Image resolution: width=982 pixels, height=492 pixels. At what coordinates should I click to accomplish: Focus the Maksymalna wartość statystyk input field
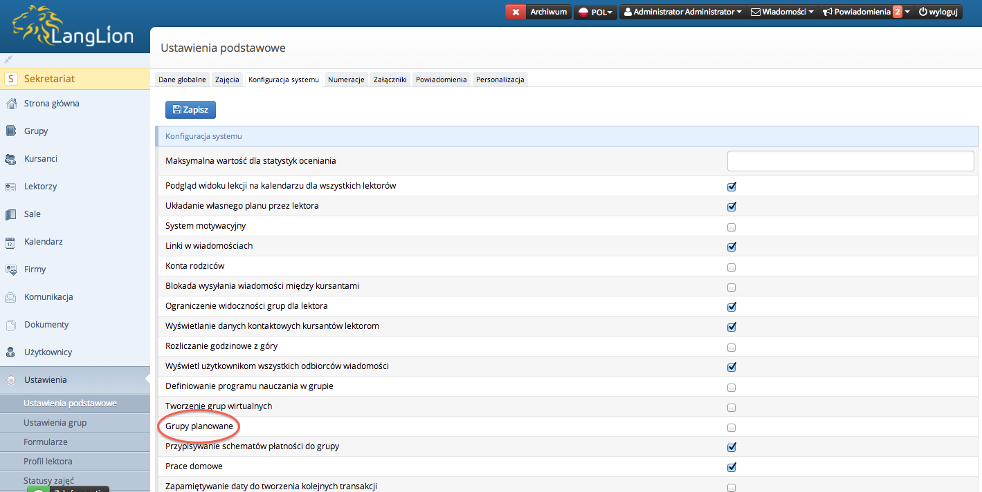coord(850,161)
